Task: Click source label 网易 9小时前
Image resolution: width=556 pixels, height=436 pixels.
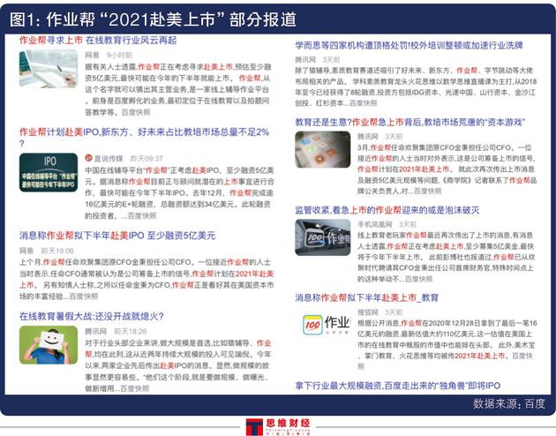Action: 109,56
